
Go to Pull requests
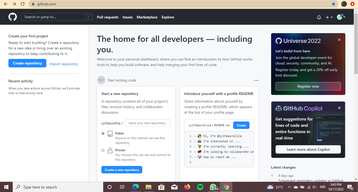click(107, 17)
